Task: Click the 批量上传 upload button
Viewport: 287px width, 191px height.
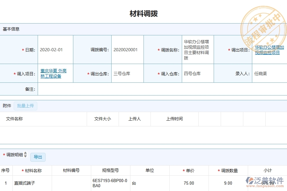Action: (x=26, y=106)
